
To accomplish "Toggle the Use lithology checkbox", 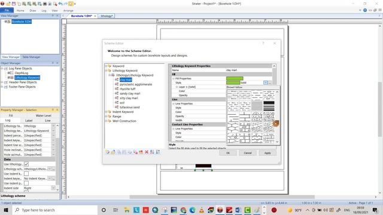I will click(x=26, y=164).
